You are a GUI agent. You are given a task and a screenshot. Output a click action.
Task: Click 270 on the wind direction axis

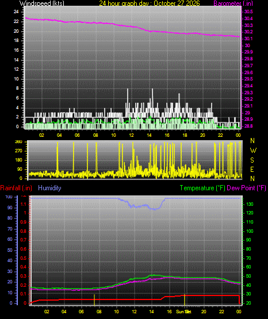pyautogui.click(x=18, y=151)
